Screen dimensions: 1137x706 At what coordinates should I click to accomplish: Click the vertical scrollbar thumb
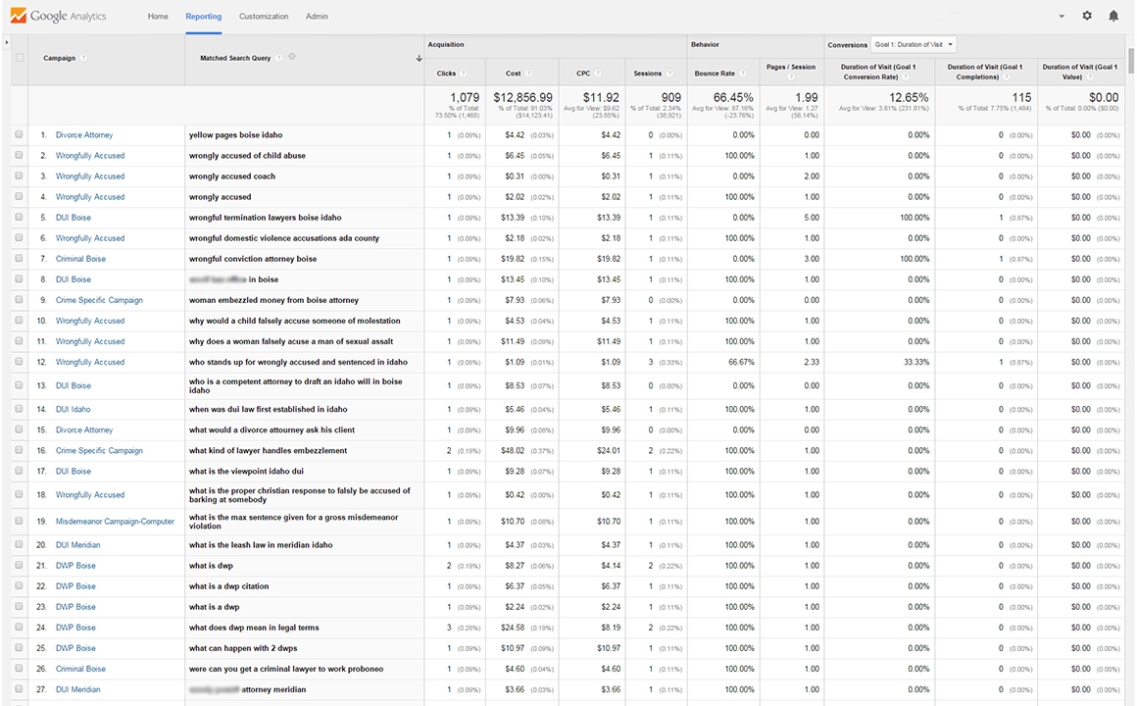(x=1130, y=62)
